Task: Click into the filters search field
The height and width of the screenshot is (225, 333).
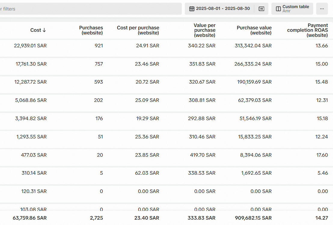Action: 91,9
